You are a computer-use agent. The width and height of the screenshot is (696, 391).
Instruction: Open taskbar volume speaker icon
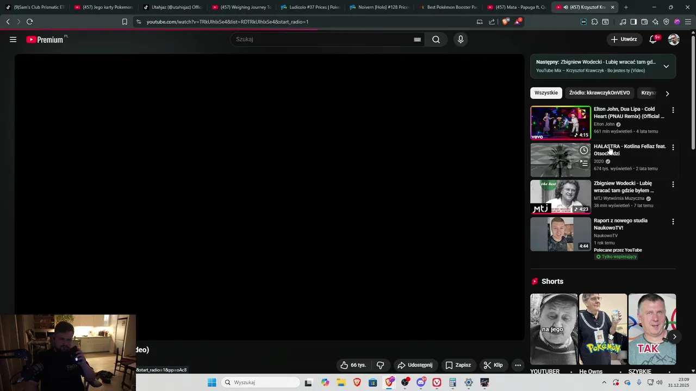pyautogui.click(x=660, y=382)
